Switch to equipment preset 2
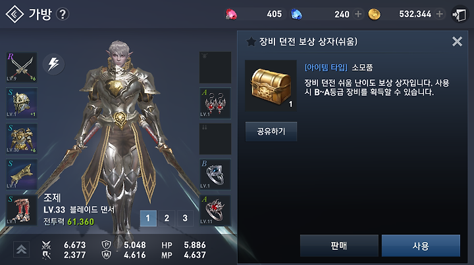 [x=167, y=218]
